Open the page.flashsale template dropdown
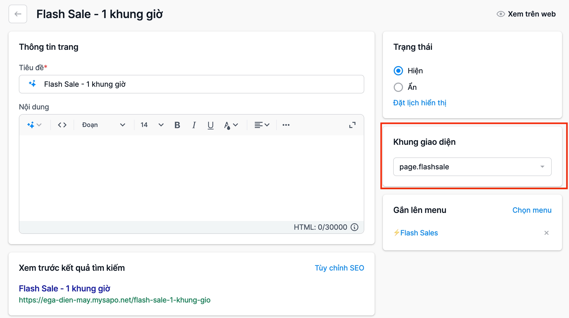The width and height of the screenshot is (569, 318). pyautogui.click(x=472, y=167)
